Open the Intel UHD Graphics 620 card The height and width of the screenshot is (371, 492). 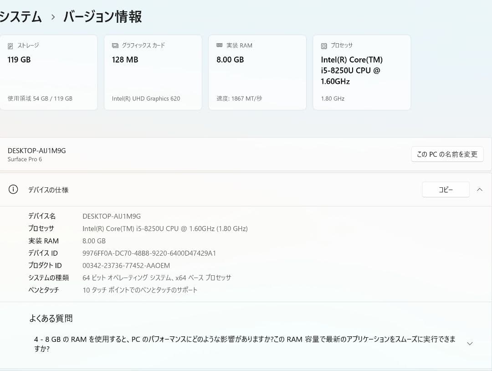153,72
